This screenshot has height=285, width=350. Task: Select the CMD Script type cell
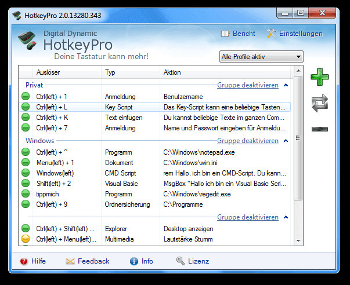[x=120, y=173]
